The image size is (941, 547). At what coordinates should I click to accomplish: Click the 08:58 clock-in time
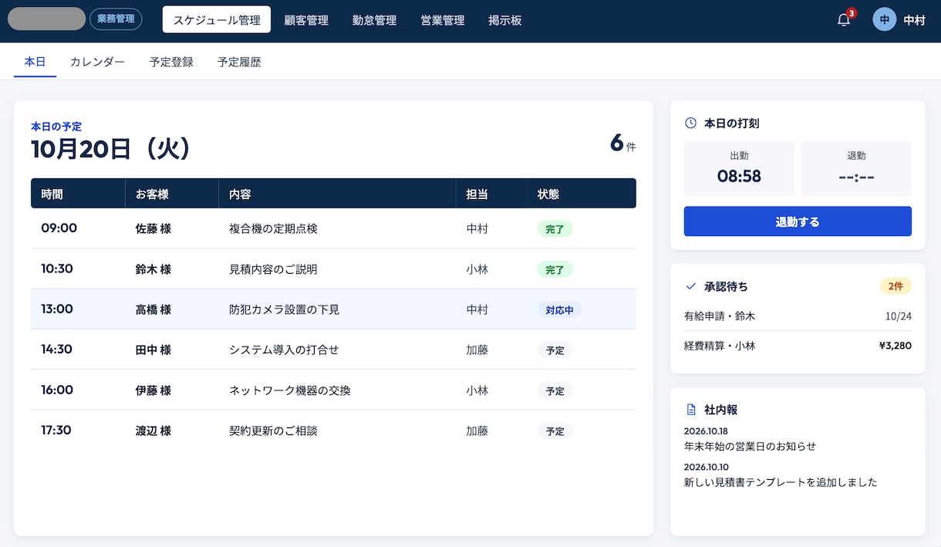[x=739, y=176]
